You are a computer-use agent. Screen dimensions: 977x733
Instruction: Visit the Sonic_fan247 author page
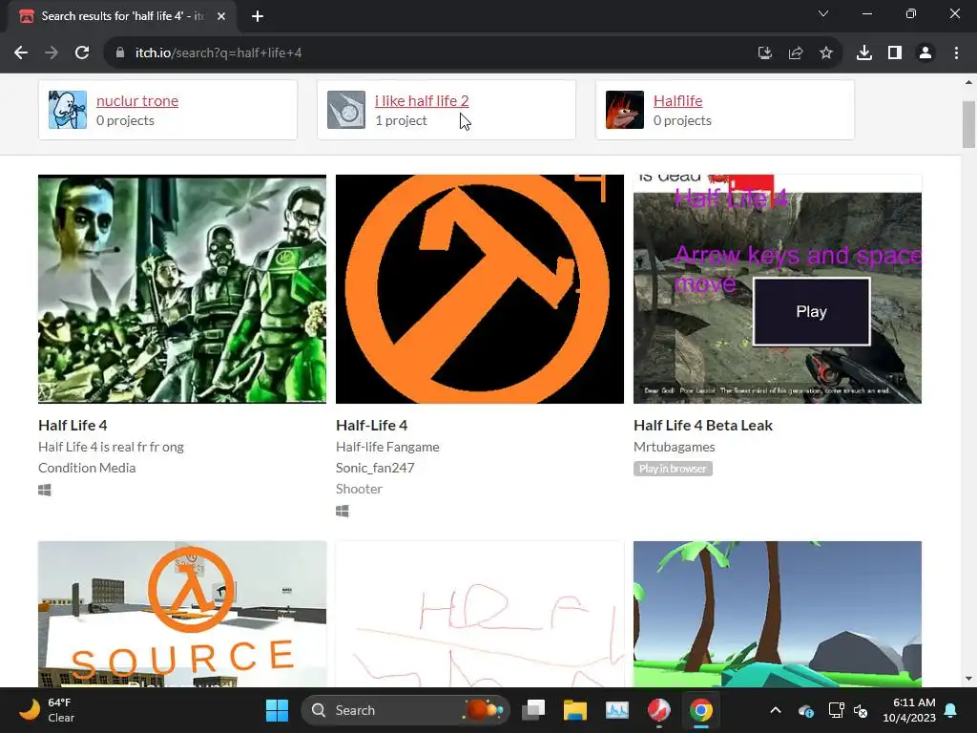375,468
